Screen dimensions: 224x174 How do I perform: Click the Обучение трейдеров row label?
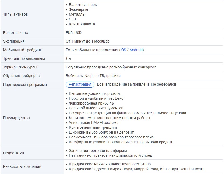21,76
